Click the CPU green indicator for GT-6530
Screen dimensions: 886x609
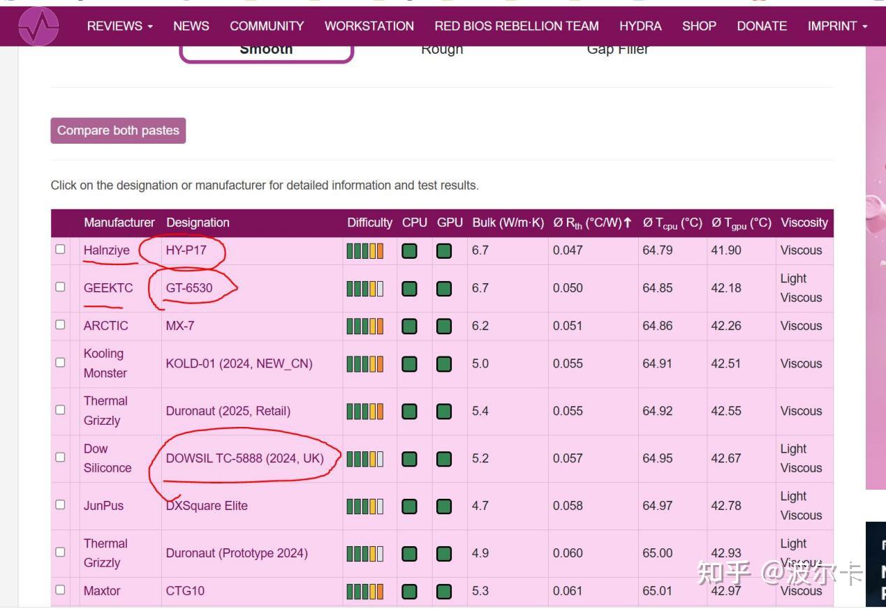point(410,288)
